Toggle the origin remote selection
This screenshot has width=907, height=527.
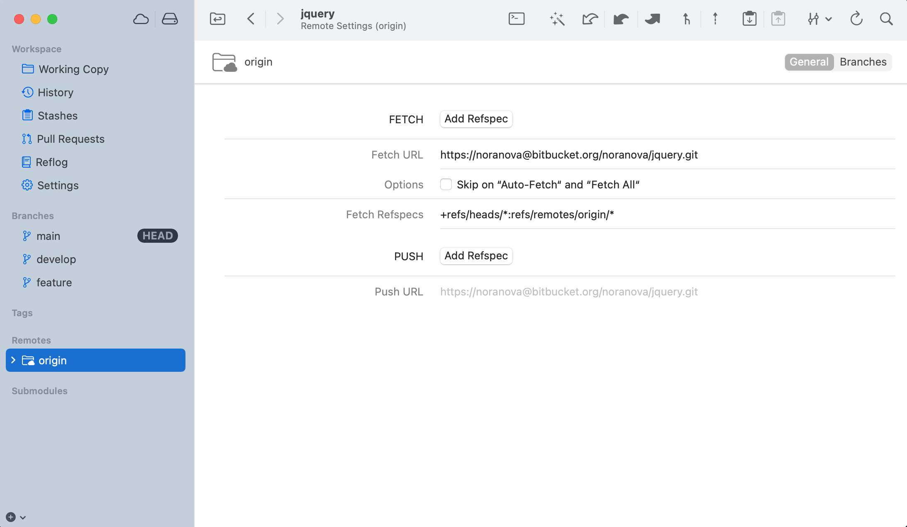point(53,360)
